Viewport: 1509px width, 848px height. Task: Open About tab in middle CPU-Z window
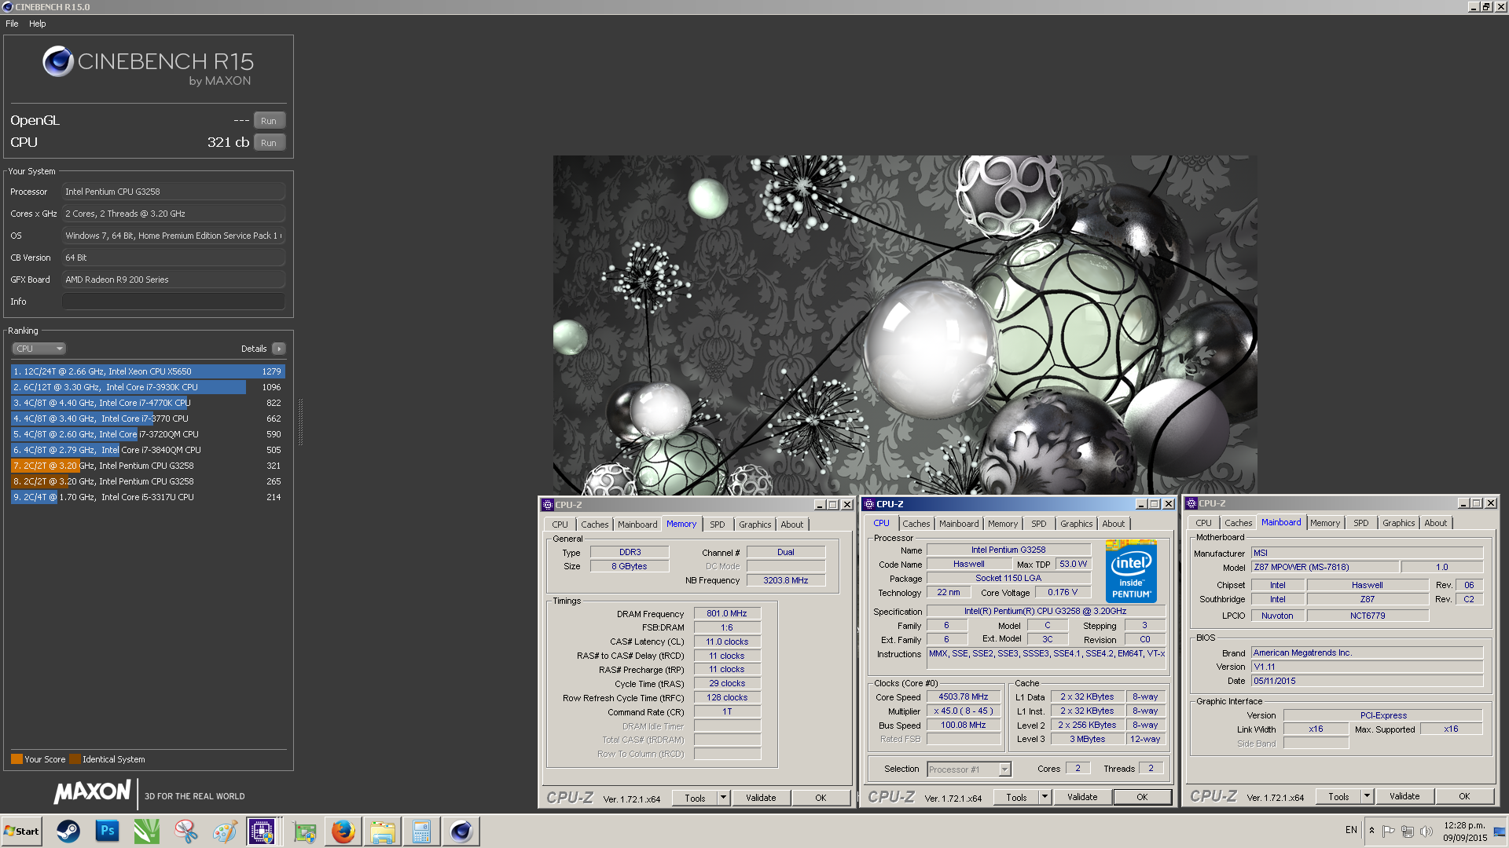point(1113,524)
